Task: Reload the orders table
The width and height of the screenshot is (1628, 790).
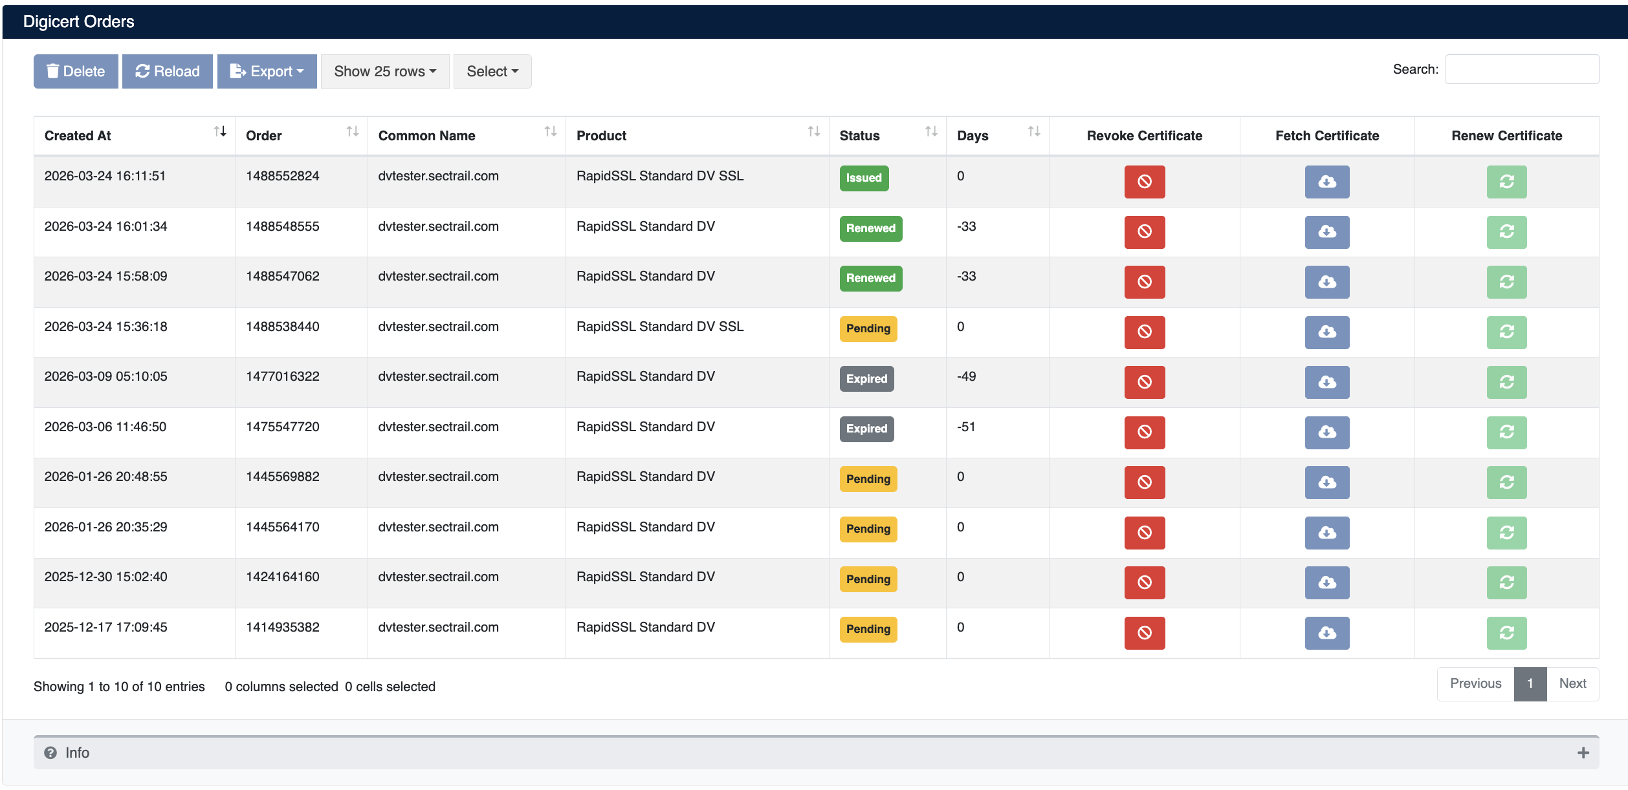Action: [x=168, y=71]
